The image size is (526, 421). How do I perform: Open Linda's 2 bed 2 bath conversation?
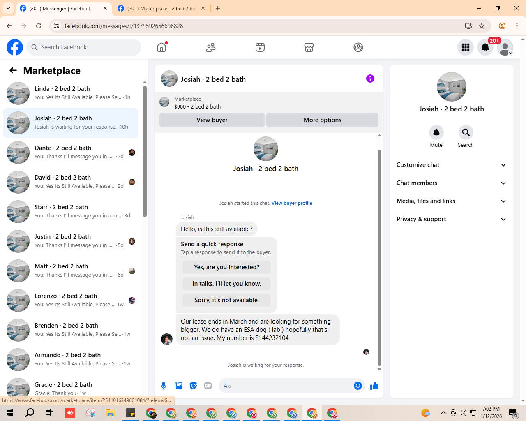(x=71, y=93)
